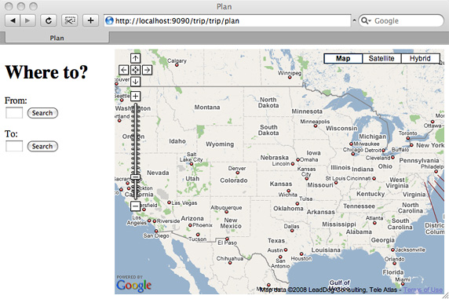449x299 pixels.
Task: Click the Miami city marker
Action: click(x=403, y=284)
